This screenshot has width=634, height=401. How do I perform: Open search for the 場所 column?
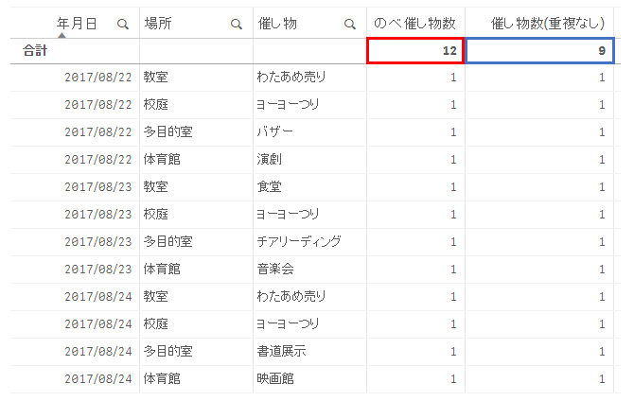pyautogui.click(x=237, y=25)
